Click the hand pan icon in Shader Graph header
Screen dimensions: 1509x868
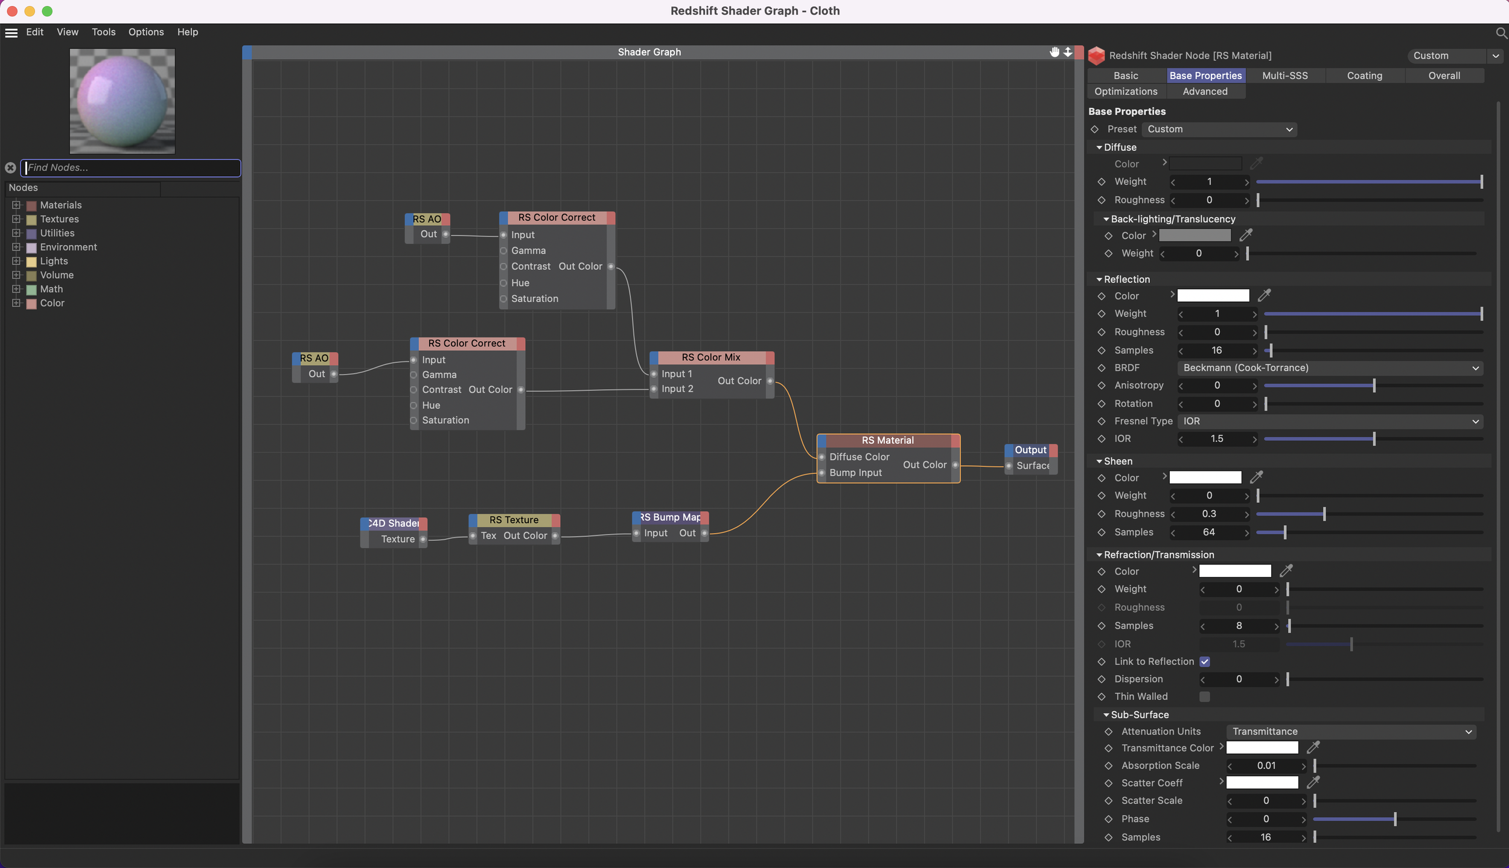1054,52
